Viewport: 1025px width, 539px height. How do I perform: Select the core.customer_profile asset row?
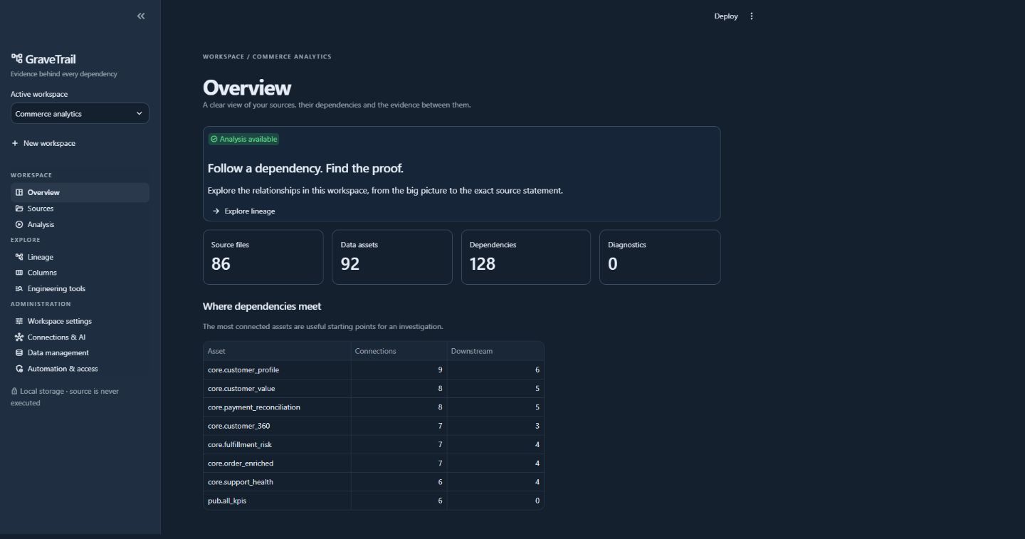click(374, 370)
